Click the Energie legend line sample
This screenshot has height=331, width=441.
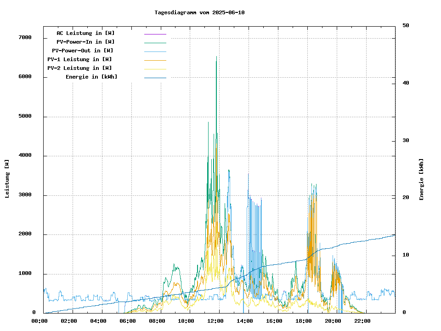point(155,78)
